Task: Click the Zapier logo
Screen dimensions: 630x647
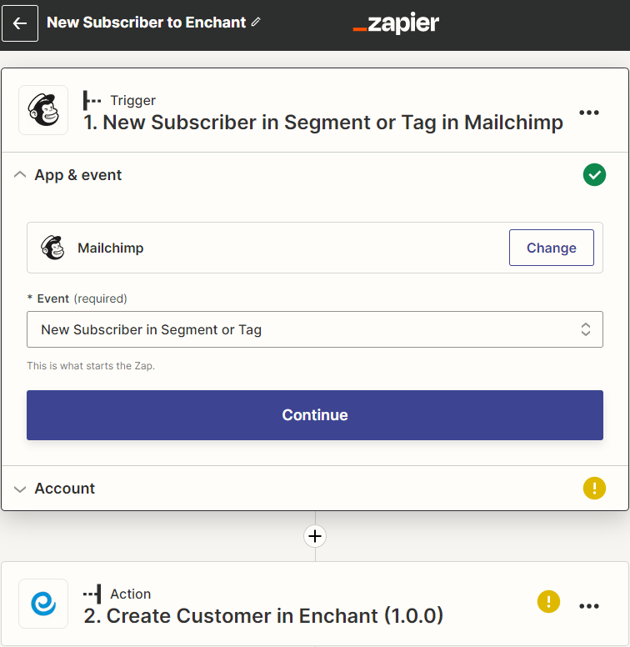Action: (x=396, y=23)
